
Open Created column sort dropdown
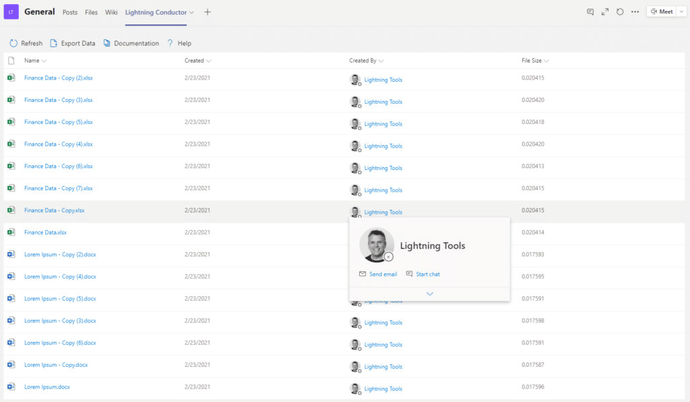[x=209, y=61]
